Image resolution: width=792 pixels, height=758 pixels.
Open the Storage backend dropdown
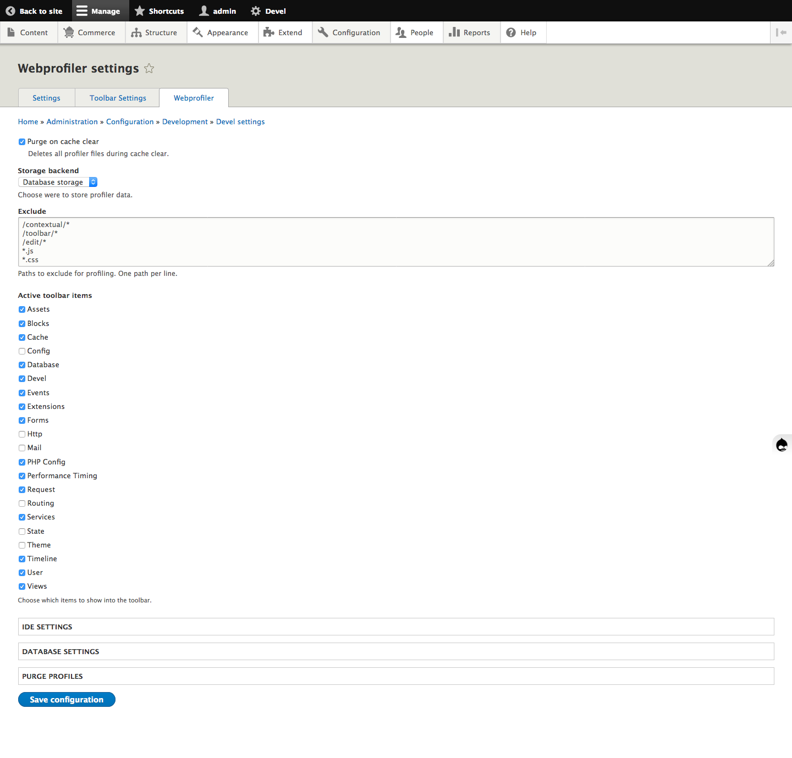(57, 182)
